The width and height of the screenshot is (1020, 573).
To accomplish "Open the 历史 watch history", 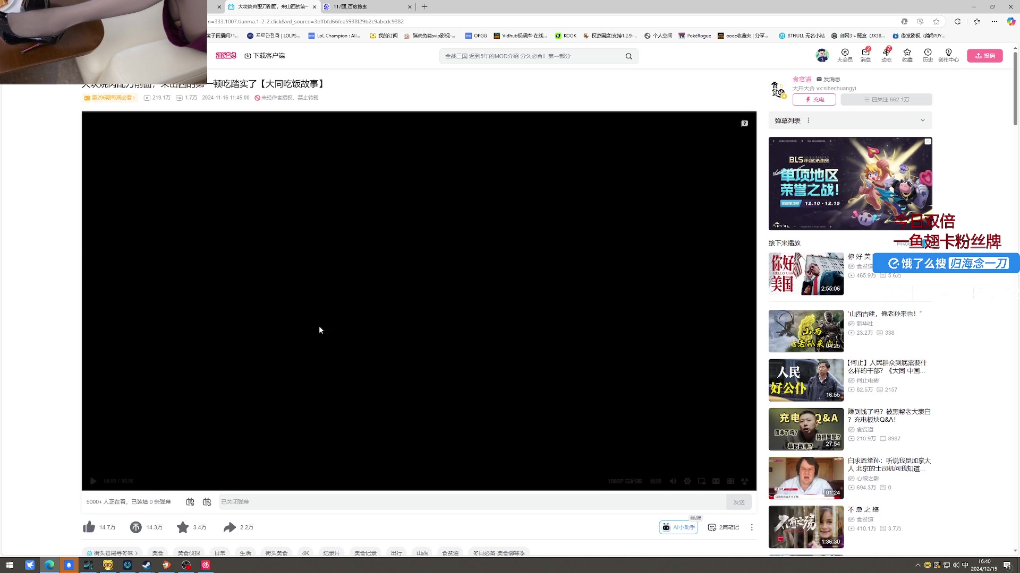I will click(x=928, y=55).
